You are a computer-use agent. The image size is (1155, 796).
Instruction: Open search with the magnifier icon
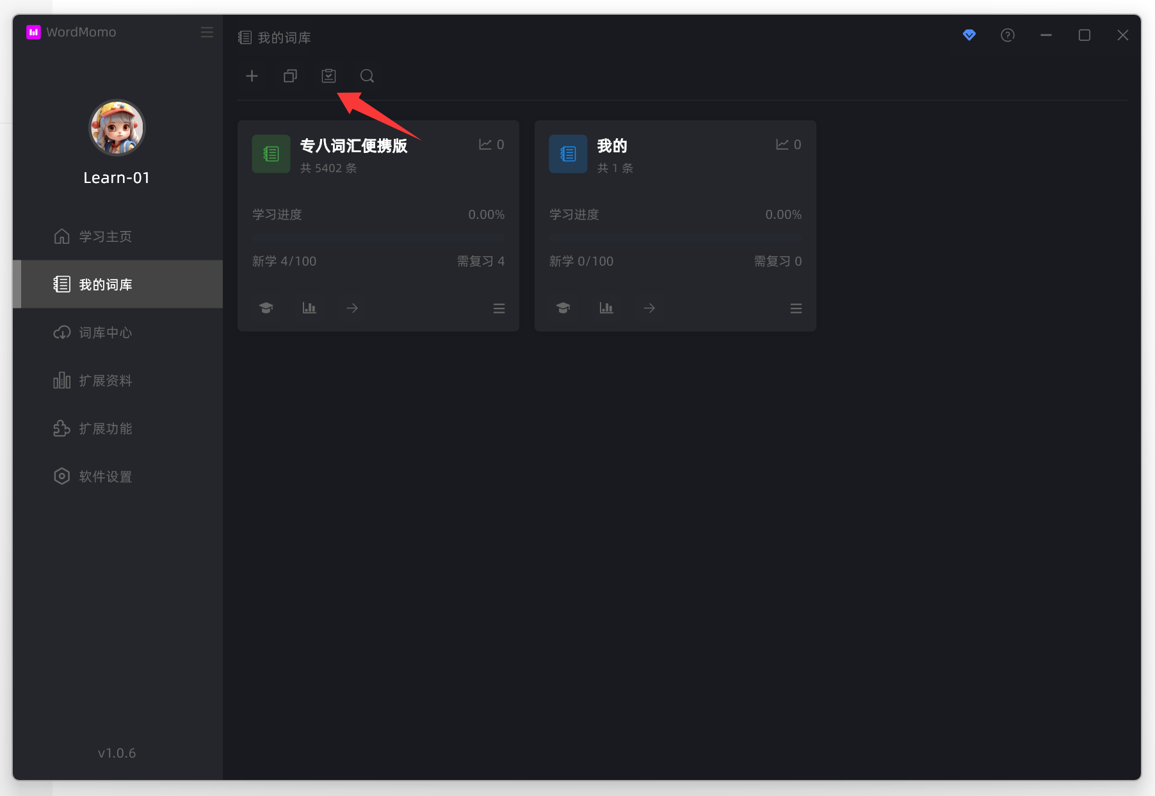pos(367,76)
